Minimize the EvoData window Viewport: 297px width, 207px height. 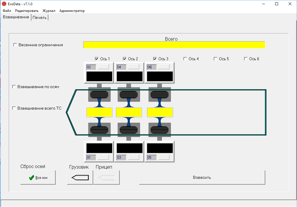tap(264, 4)
